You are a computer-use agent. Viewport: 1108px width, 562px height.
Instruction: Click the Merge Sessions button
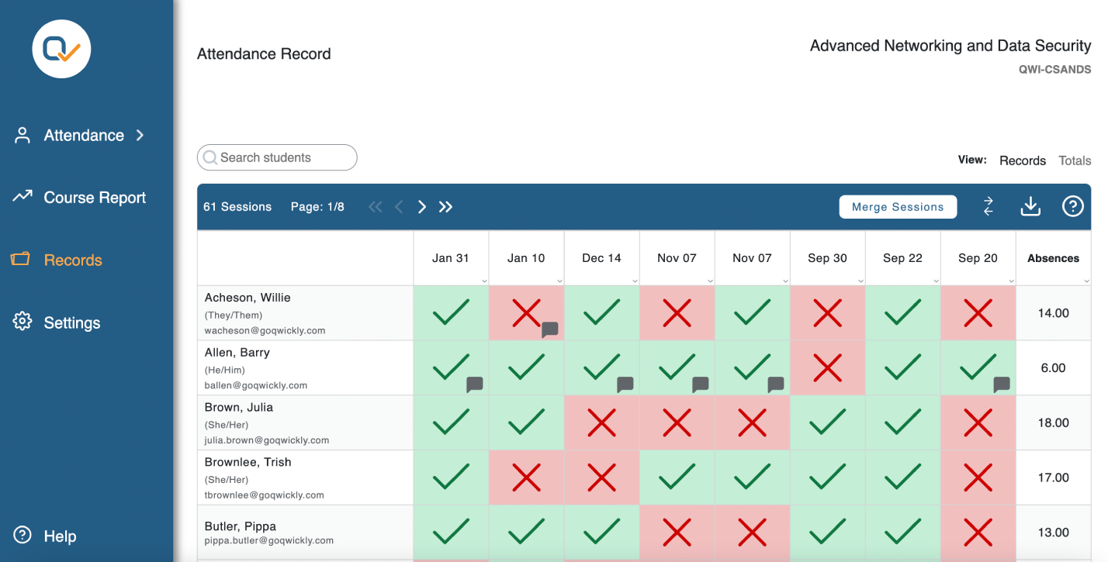pos(898,207)
